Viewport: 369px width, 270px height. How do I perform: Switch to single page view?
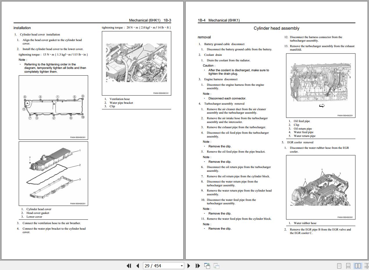[x=339, y=266]
